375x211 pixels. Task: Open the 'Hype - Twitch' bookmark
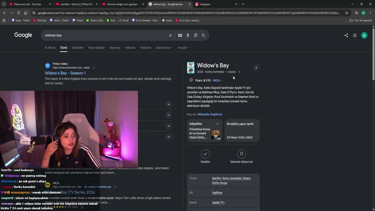pos(21,21)
